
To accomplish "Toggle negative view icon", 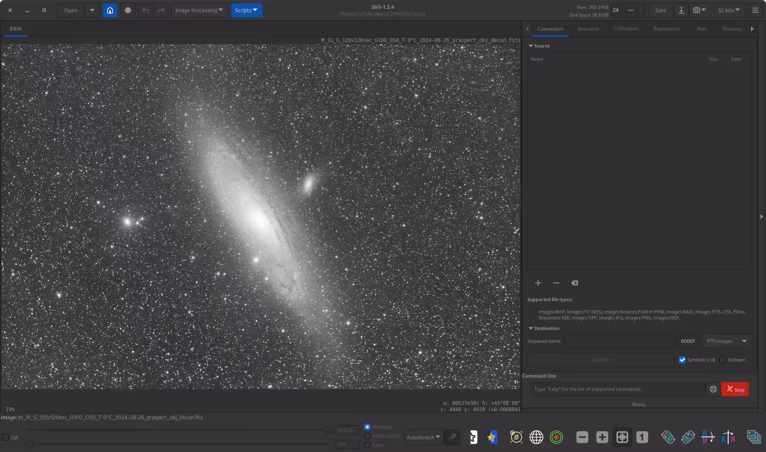I will (x=473, y=437).
